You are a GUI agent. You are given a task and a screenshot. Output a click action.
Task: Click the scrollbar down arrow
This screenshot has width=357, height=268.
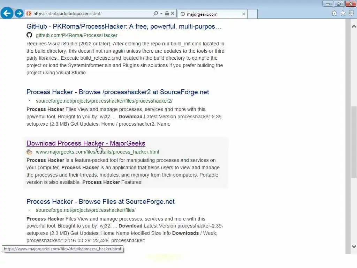tap(354, 246)
